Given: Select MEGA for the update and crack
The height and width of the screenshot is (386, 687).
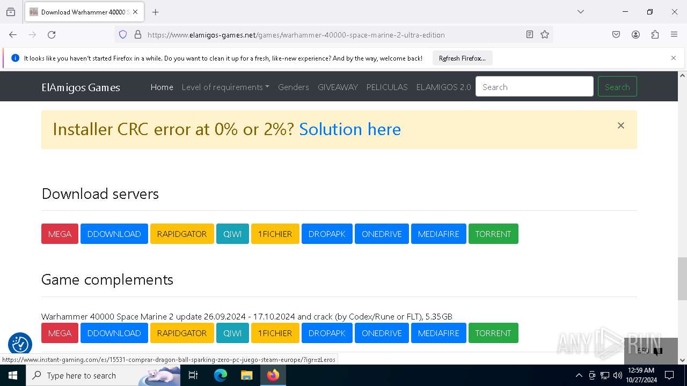Looking at the screenshot, I should [x=60, y=333].
